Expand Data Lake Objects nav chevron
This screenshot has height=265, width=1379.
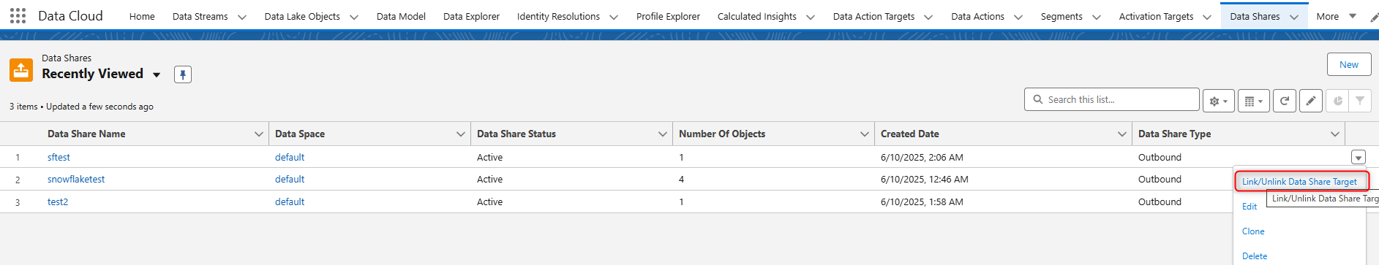tap(354, 17)
